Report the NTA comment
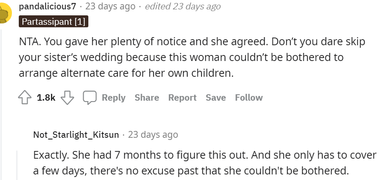This screenshot has width=379, height=180. coord(182,98)
